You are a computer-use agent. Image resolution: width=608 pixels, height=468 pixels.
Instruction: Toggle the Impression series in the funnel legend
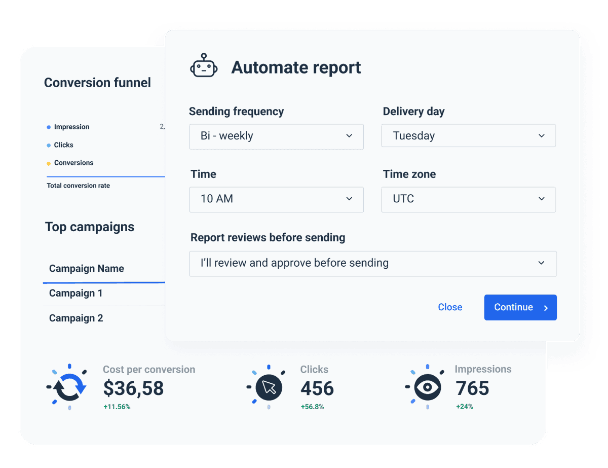point(71,127)
